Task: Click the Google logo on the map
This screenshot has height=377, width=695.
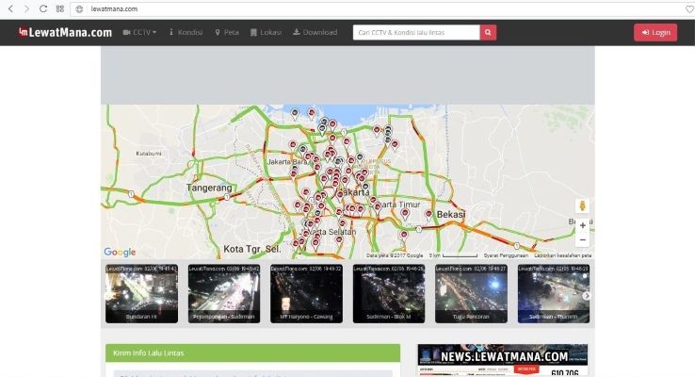Action: click(x=120, y=252)
